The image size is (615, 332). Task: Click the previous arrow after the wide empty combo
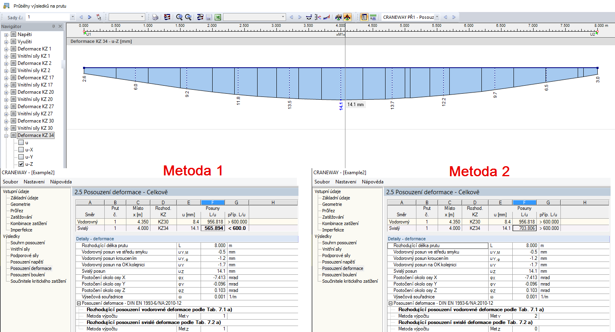coord(291,17)
